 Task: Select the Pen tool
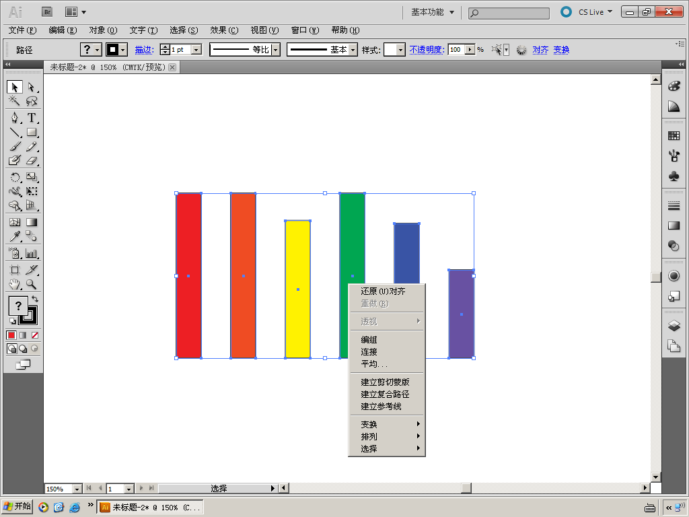point(15,118)
